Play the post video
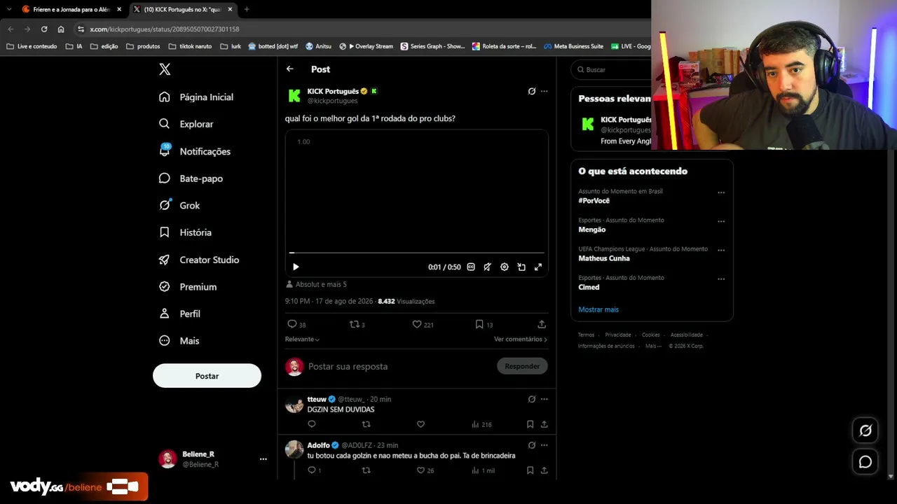This screenshot has width=897, height=504. point(296,267)
